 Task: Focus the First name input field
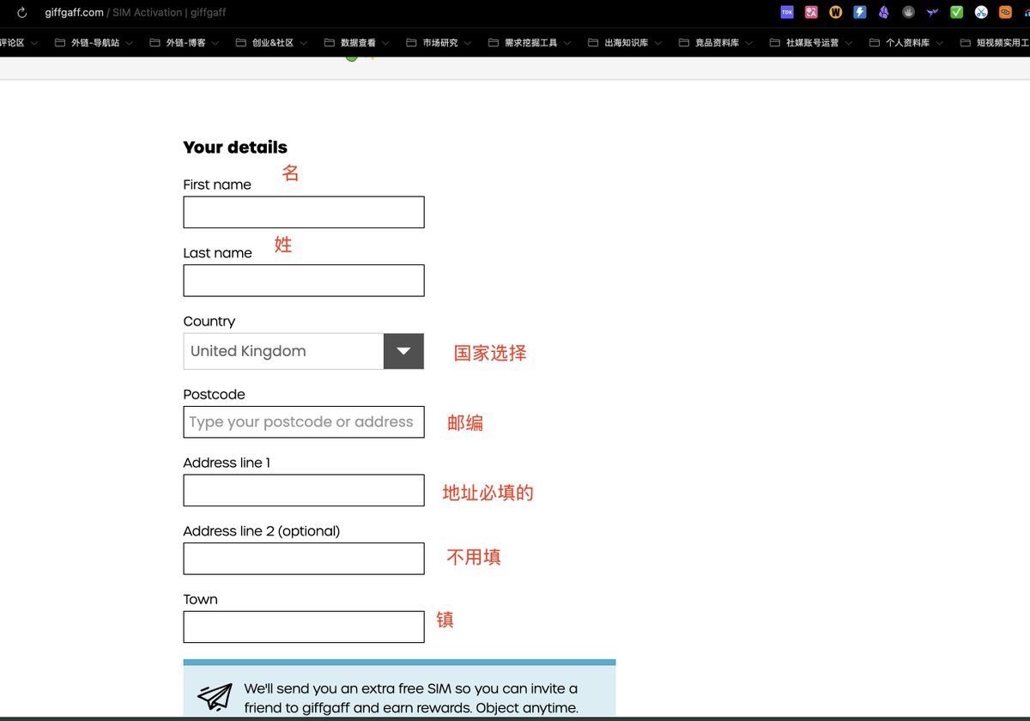(x=304, y=212)
